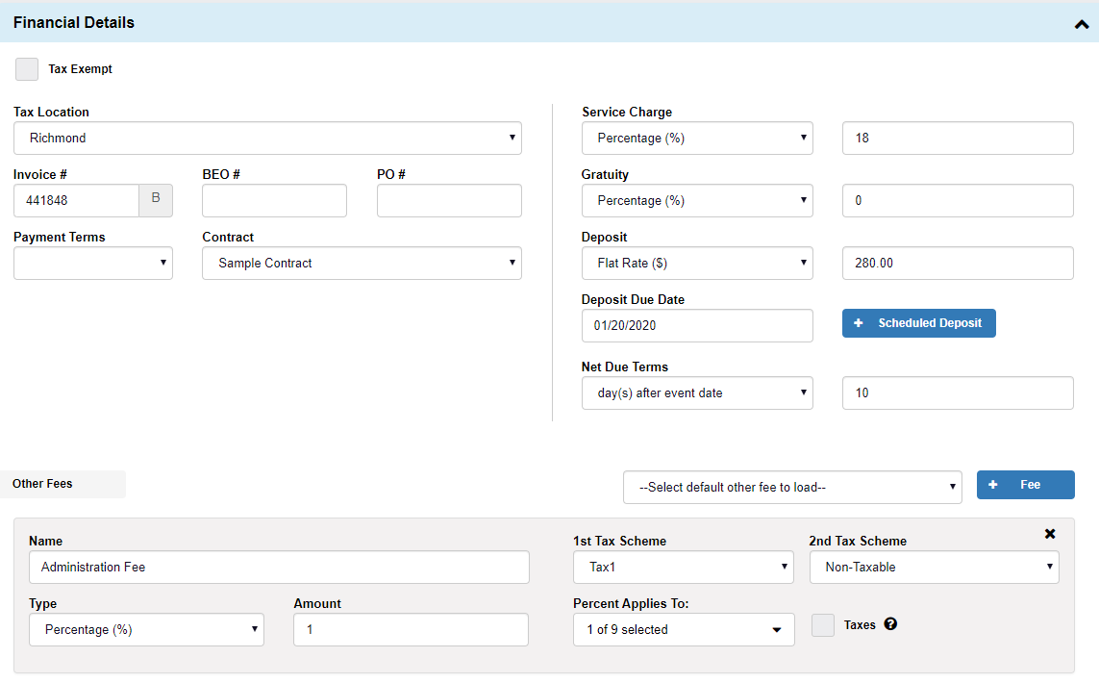Click the B button beside the invoice number

[156, 200]
